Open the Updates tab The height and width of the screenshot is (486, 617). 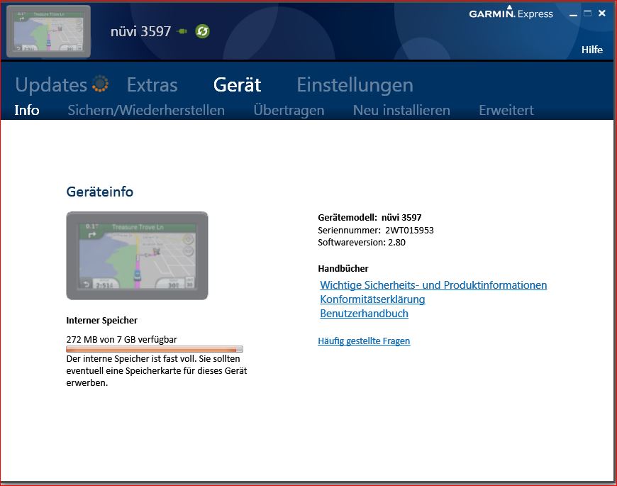(x=51, y=85)
